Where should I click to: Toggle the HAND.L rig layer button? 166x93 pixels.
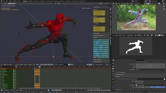pyautogui.click(x=97, y=53)
